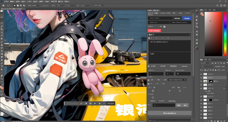Select the Rectangular Marquee tool in the toolbox
This screenshot has height=122, width=228.
tap(2, 20)
